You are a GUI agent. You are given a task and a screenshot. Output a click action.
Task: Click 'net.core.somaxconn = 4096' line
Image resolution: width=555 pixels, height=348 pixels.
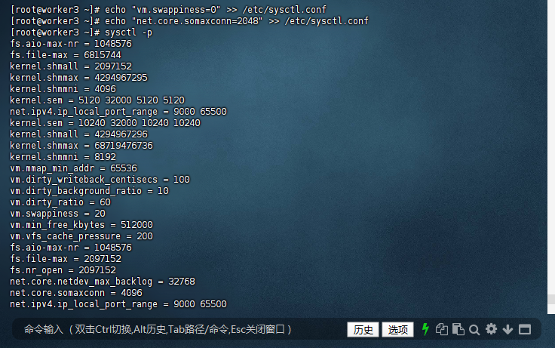tap(76, 294)
